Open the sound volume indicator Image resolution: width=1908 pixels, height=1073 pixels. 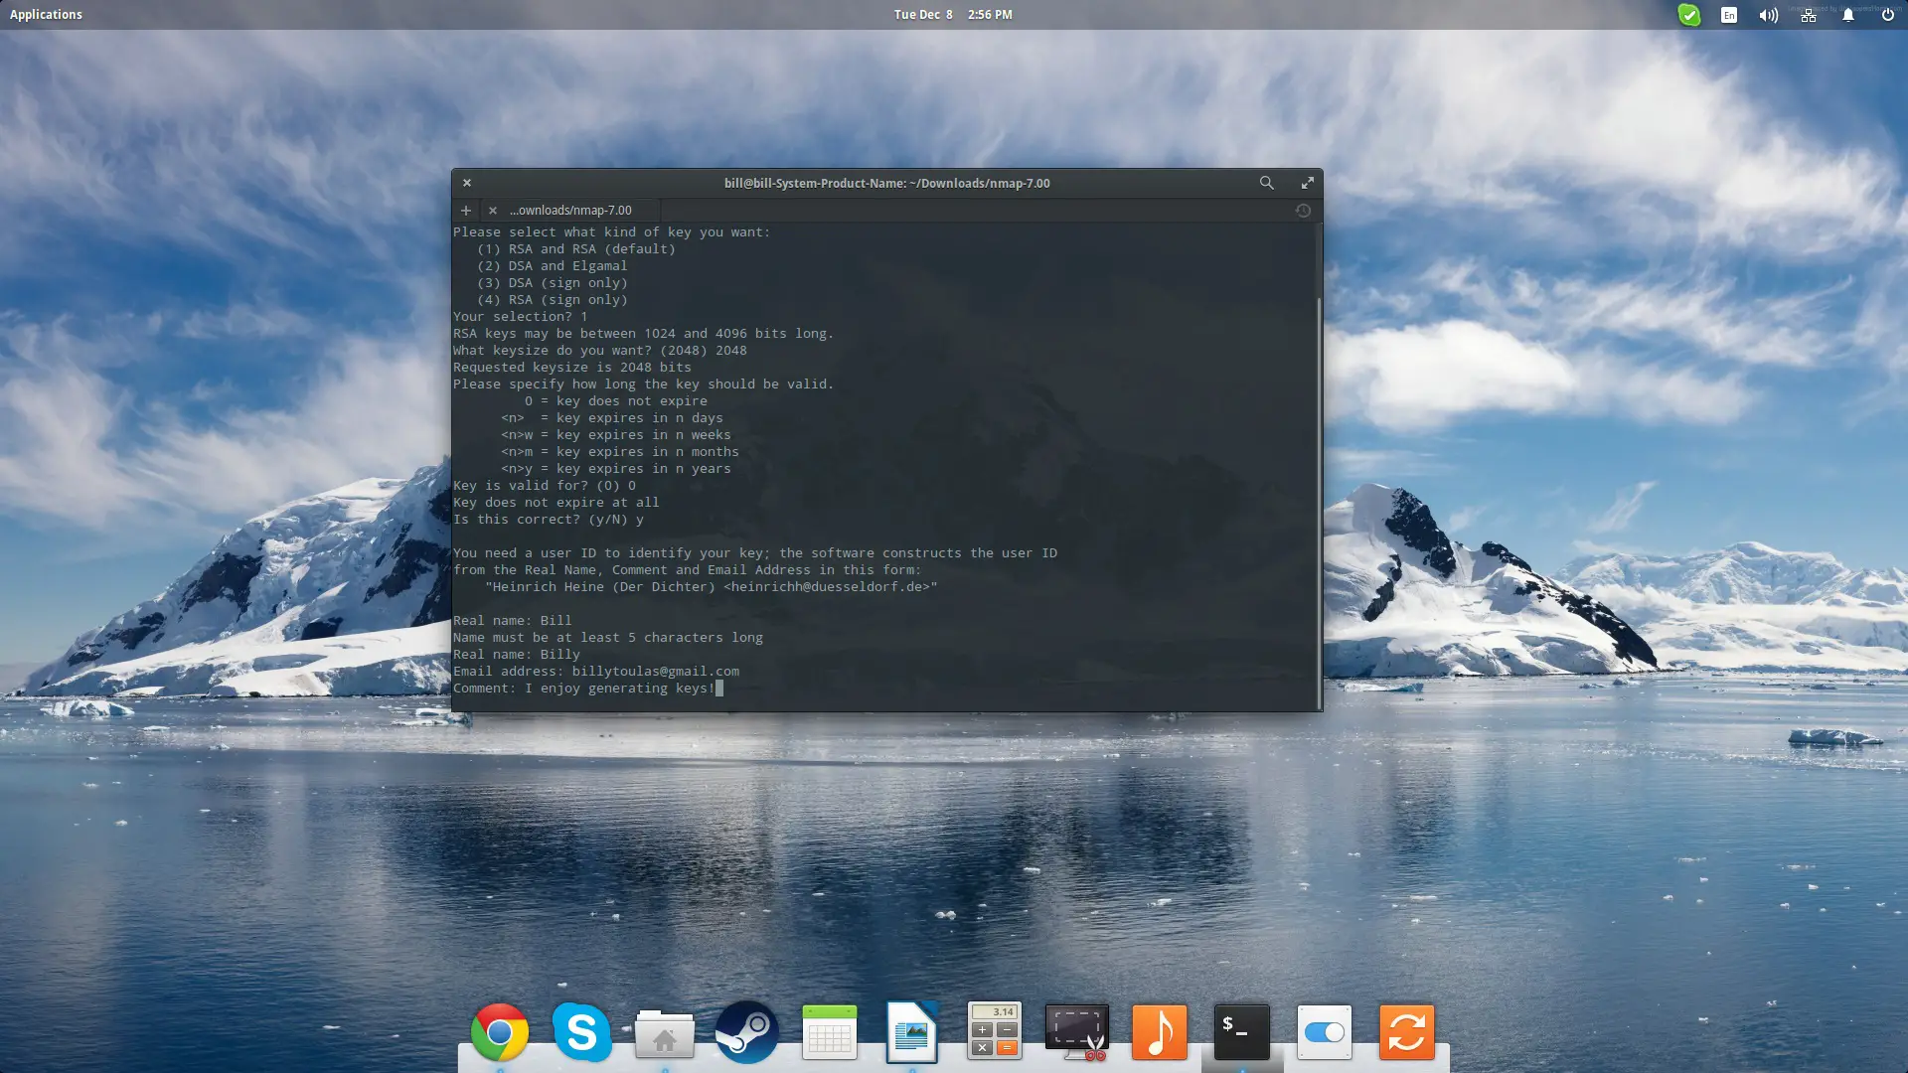point(1768,15)
